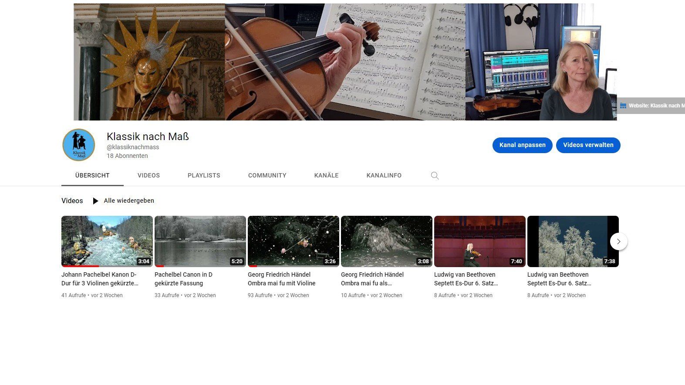Click Beethoven Septett title under 7:38 video

[x=559, y=279]
